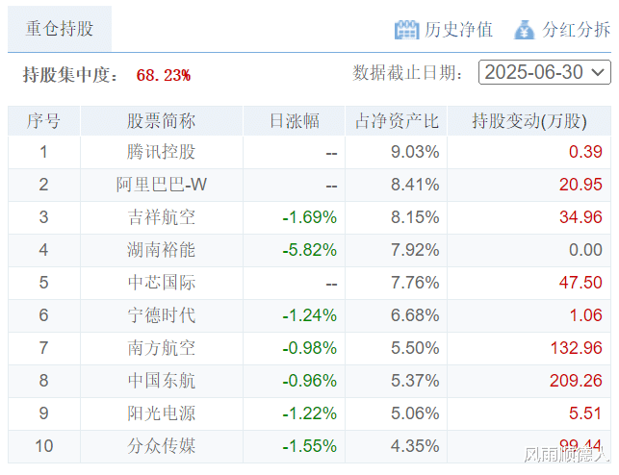Image resolution: width=619 pixels, height=475 pixels.
Task: Click the 5.51 holding change value
Action: pyautogui.click(x=585, y=413)
